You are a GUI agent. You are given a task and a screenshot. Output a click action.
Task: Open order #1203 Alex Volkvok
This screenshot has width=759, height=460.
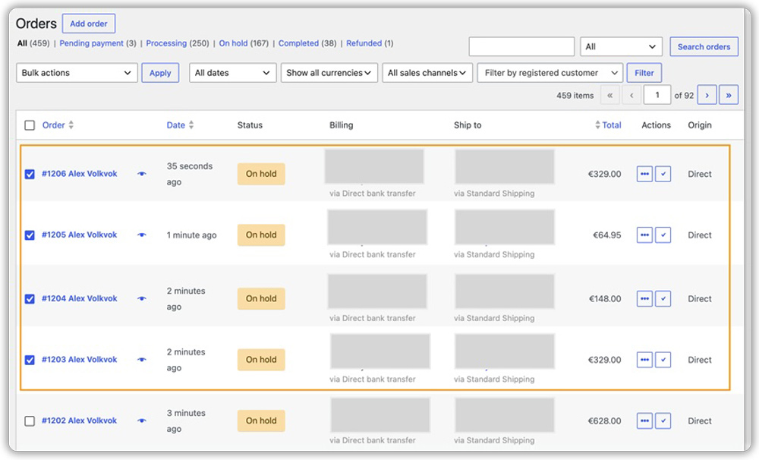80,360
